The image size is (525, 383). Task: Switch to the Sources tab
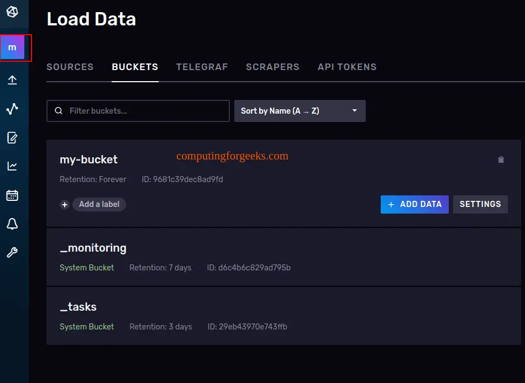coord(70,67)
